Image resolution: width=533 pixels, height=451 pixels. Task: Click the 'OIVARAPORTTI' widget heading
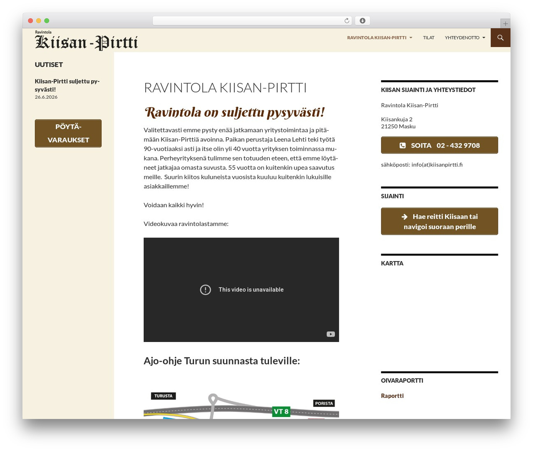tap(402, 381)
